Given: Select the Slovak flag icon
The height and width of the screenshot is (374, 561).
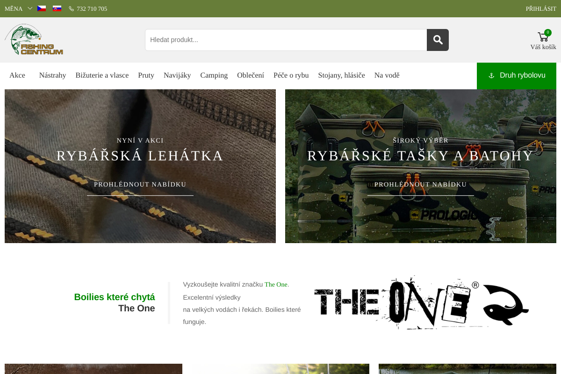Looking at the screenshot, I should tap(57, 8).
